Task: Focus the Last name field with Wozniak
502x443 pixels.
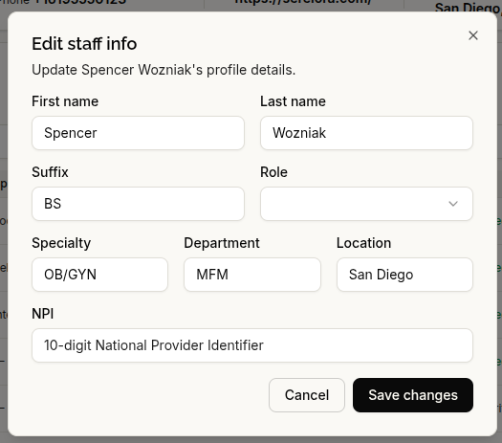Action: [x=366, y=133]
